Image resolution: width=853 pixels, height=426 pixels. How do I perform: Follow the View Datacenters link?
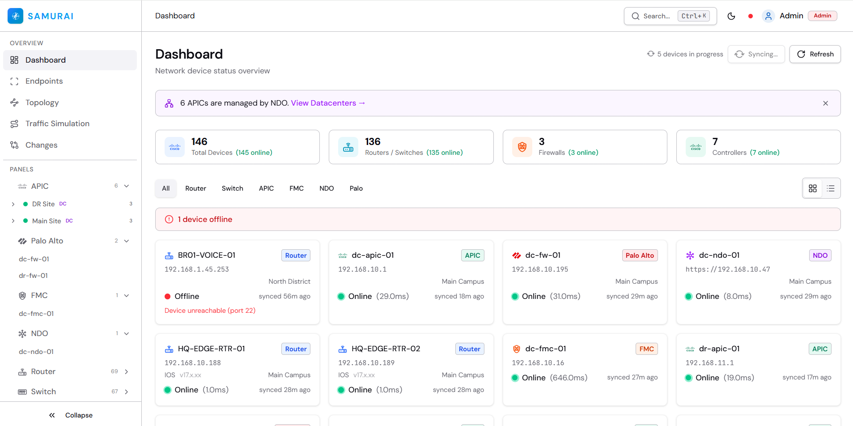click(x=328, y=103)
